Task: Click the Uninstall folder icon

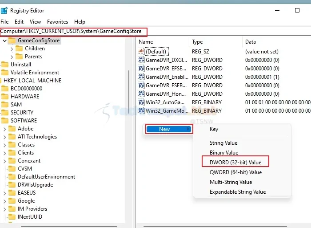Action: coord(5,65)
